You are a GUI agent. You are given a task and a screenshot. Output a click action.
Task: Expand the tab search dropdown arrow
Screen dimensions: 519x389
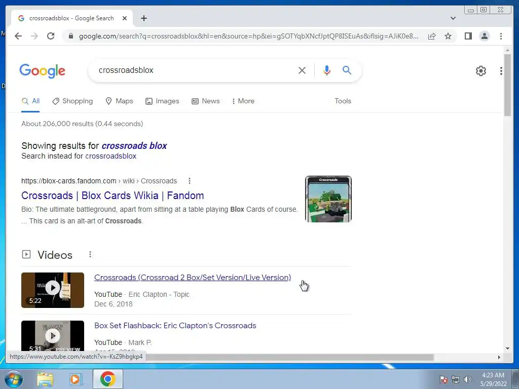tap(453, 18)
